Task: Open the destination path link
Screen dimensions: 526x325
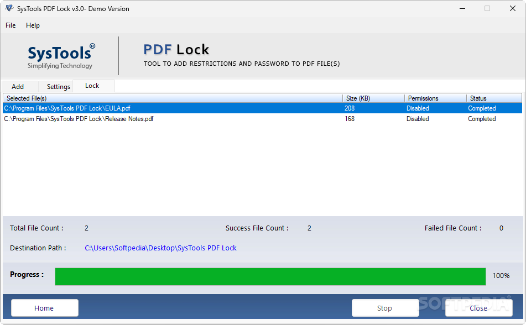Action: click(x=160, y=248)
